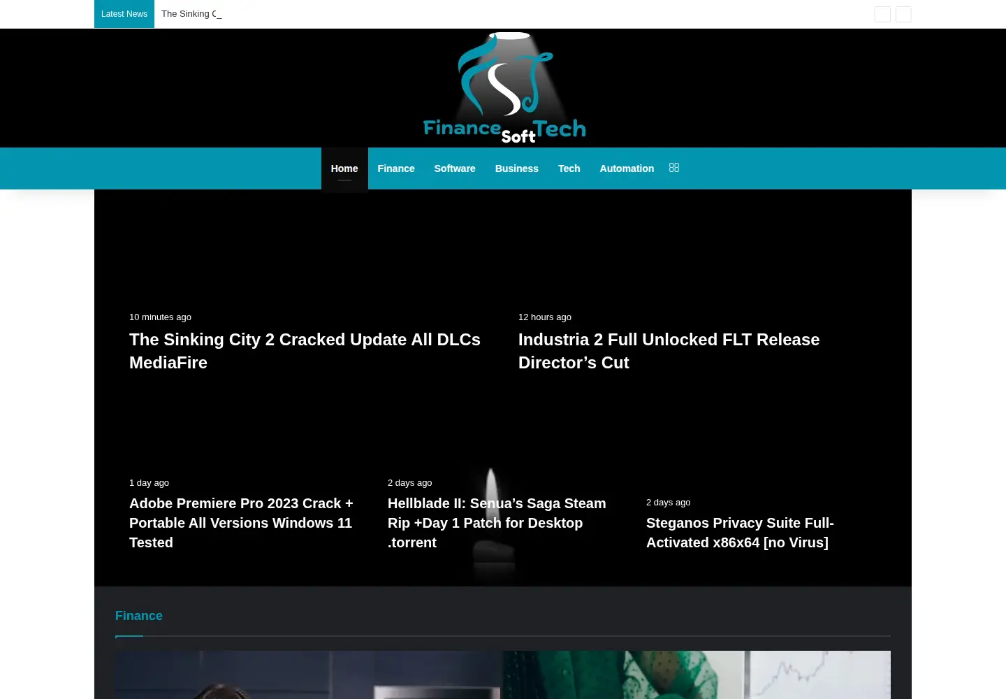
Task: Open the Tech menu item
Action: point(569,168)
